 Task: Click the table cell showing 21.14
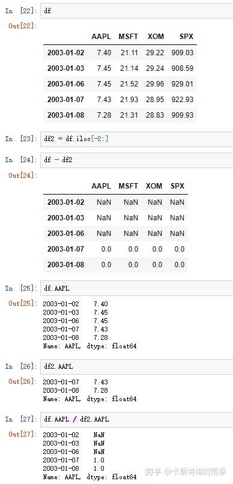tap(129, 68)
